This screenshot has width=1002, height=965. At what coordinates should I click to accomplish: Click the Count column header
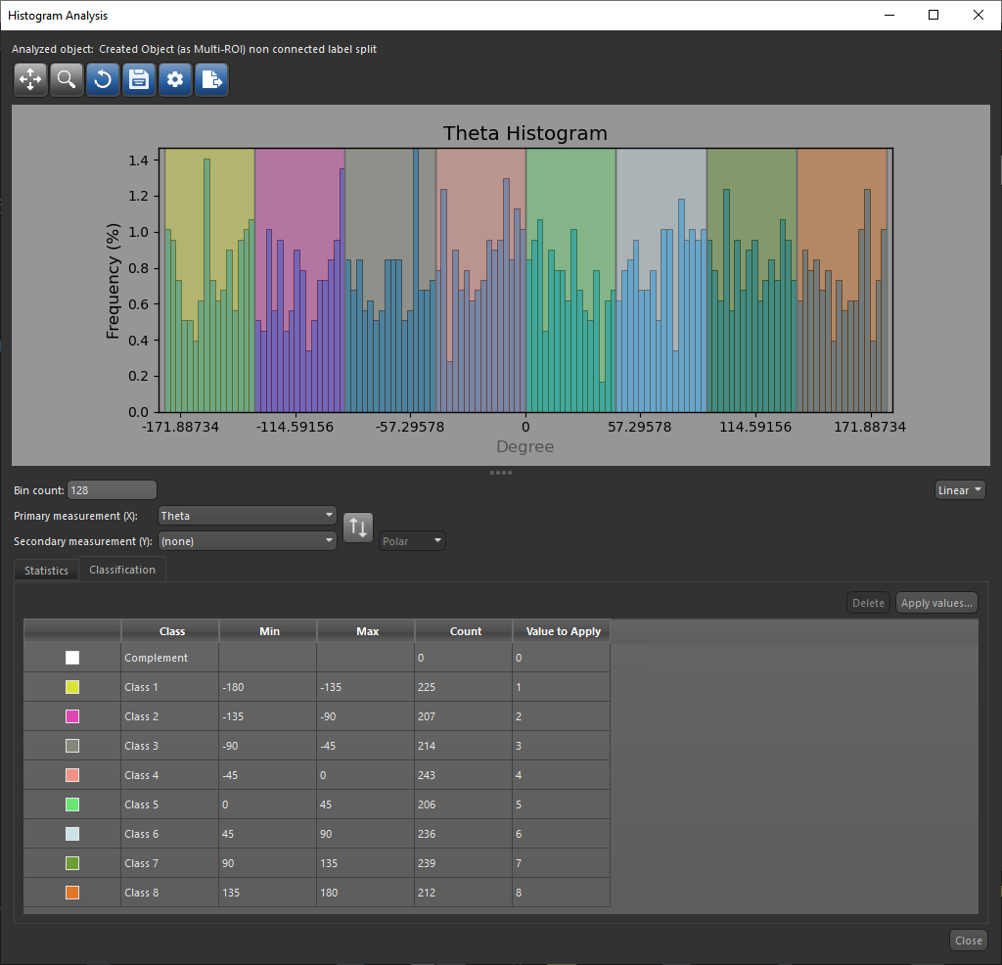click(x=465, y=631)
